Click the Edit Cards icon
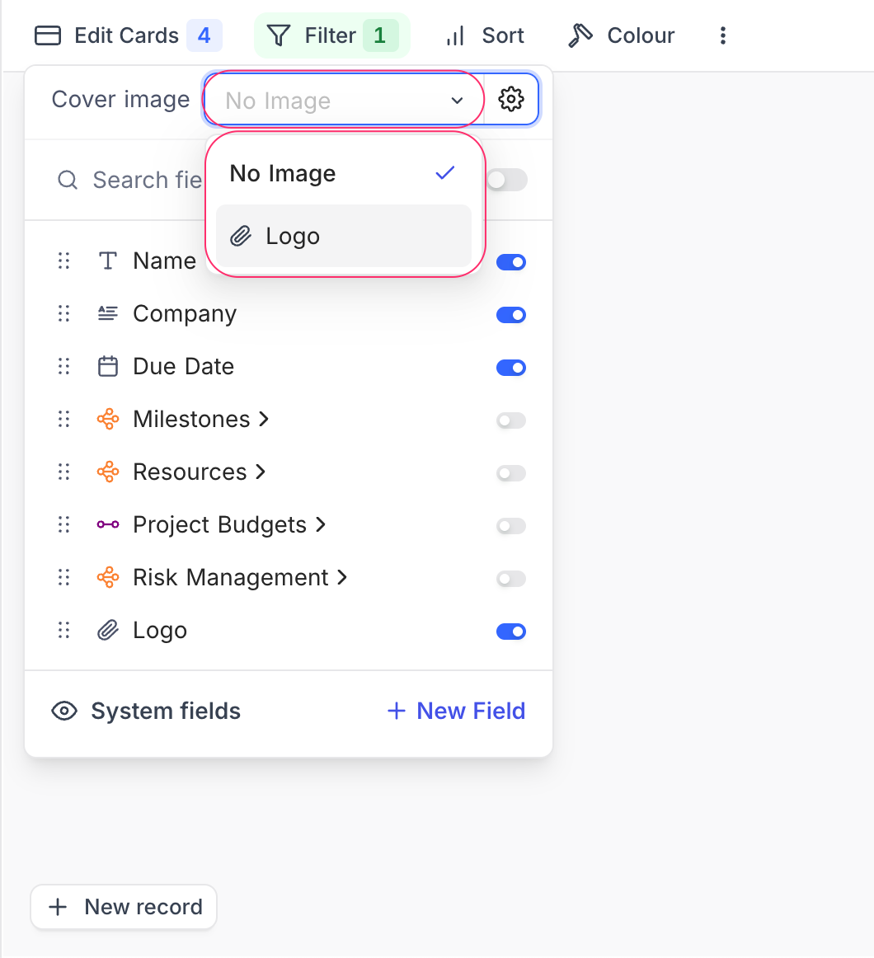The image size is (874, 958). (48, 35)
